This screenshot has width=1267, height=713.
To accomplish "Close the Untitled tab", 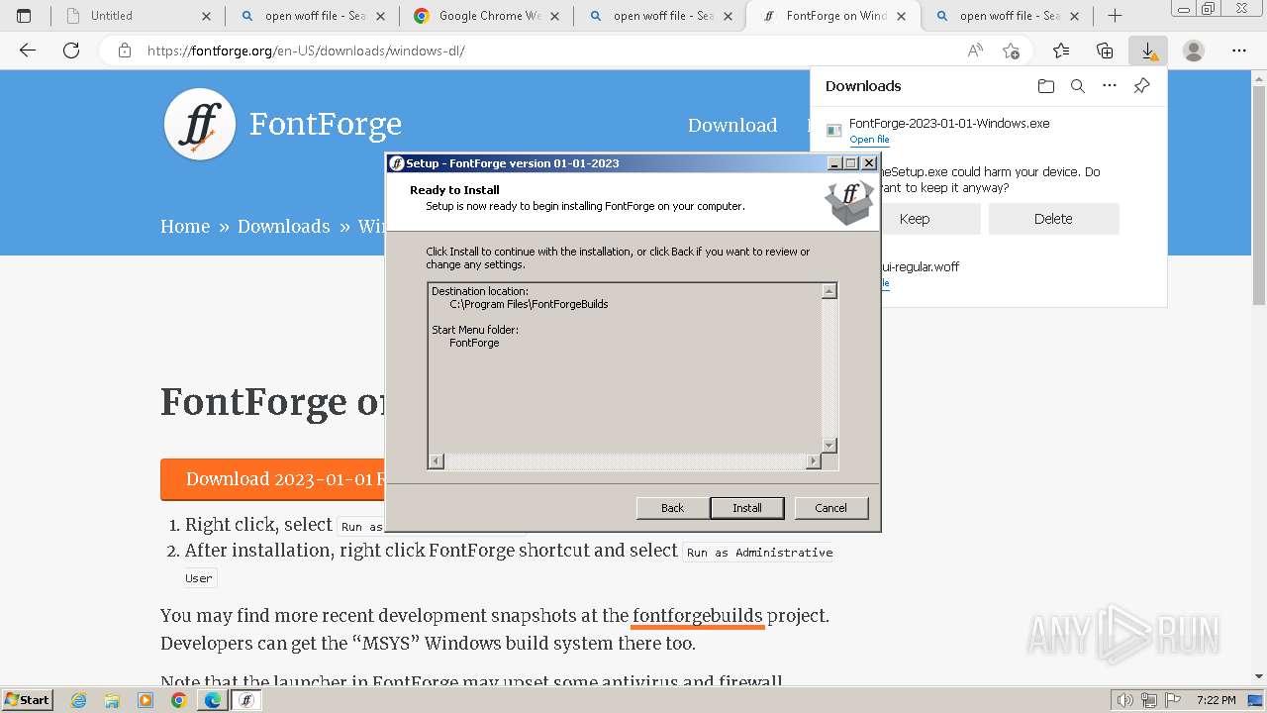I will (206, 16).
